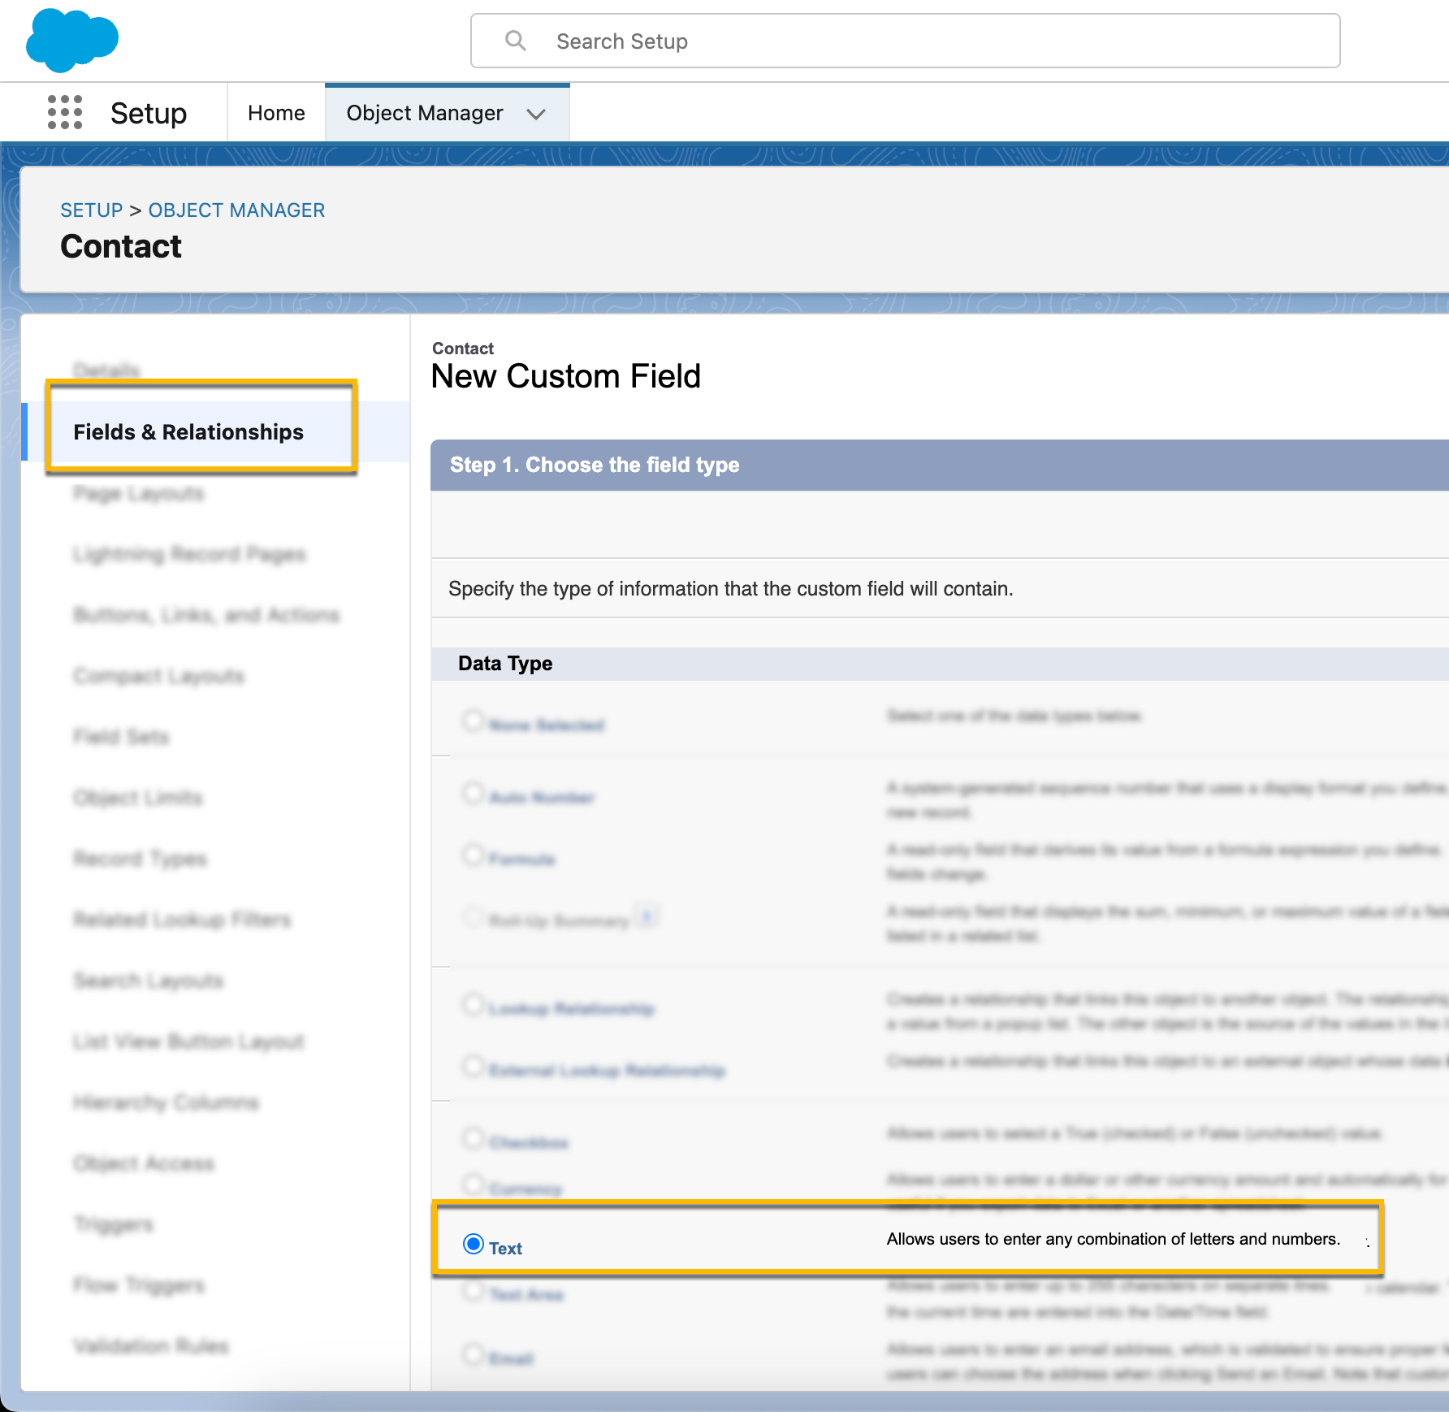This screenshot has width=1449, height=1412.
Task: Click the Salesforce cloud logo
Action: tap(72, 40)
